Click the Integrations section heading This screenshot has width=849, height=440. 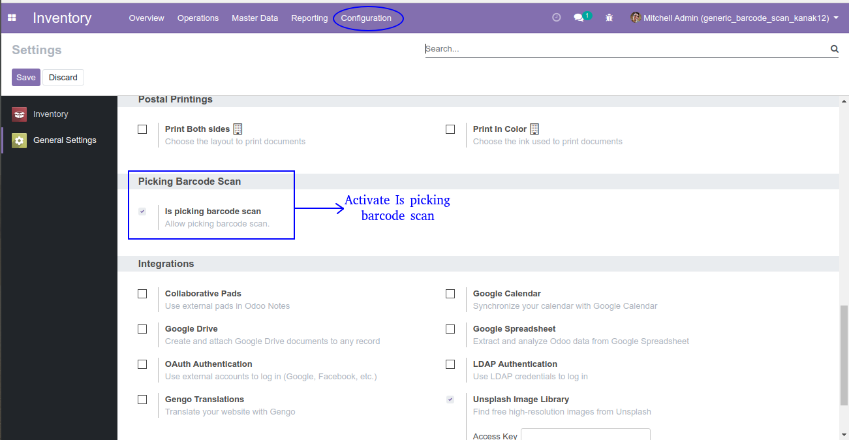[166, 264]
